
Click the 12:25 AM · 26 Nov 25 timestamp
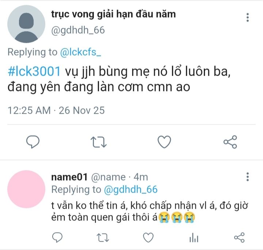(x=56, y=110)
